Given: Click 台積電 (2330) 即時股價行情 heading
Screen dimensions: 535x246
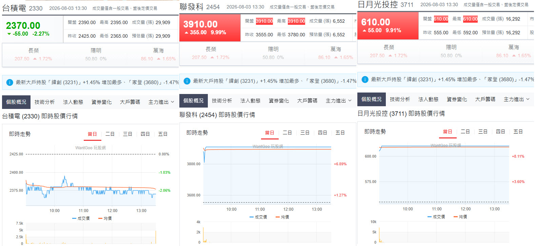Looking at the screenshot, I should pyautogui.click(x=40, y=116).
